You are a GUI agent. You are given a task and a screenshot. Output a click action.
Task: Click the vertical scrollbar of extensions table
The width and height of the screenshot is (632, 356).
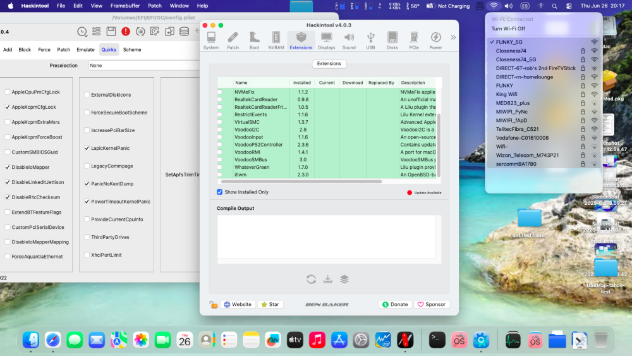pyautogui.click(x=439, y=144)
